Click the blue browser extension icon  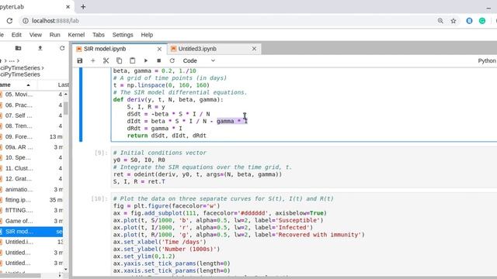469,21
